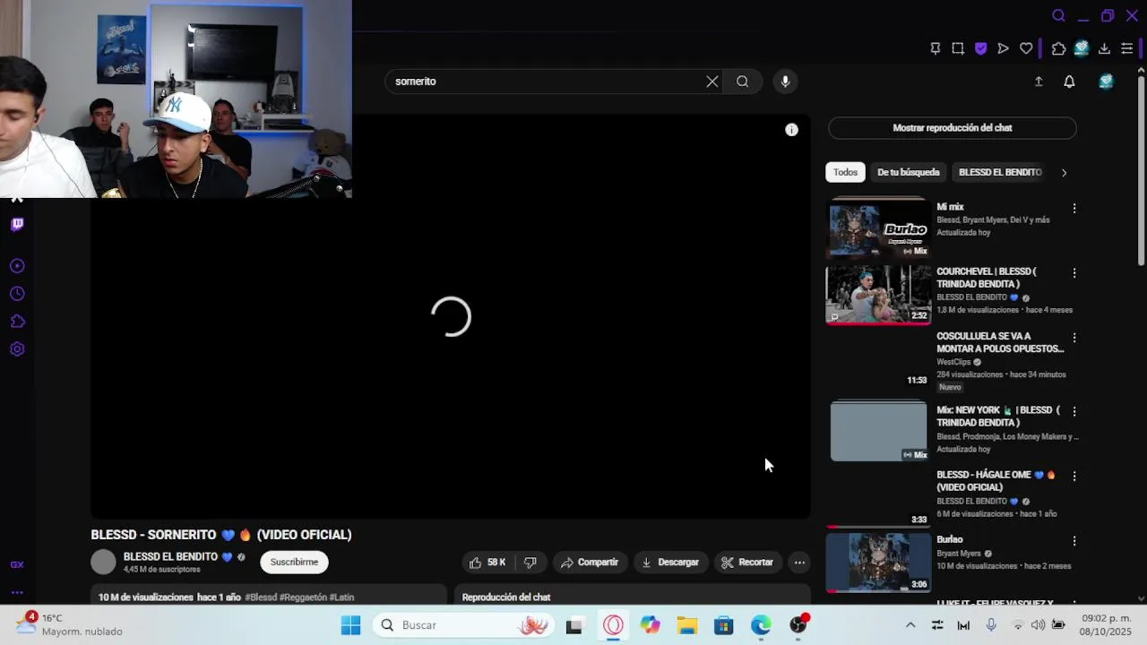Open Settings gear in the sidebar

click(x=17, y=349)
